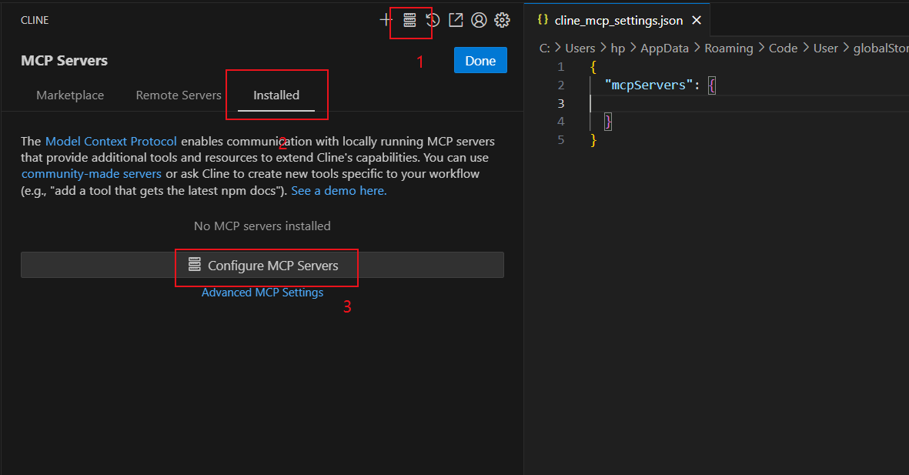Screen dimensions: 909x475
Task: Close the cline_mcp_settings.json tab
Action: tap(697, 20)
